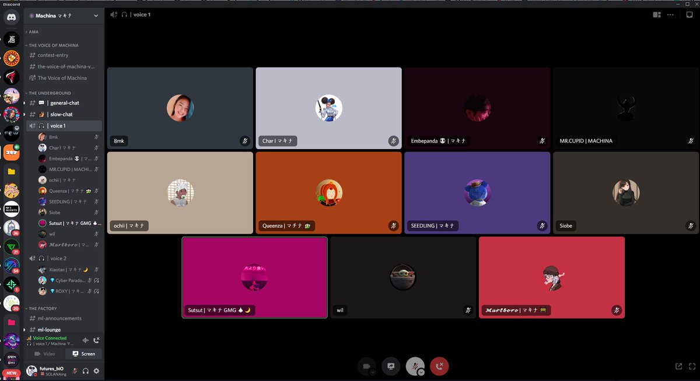
Task: Switch call layout grid view icon
Action: (657, 15)
